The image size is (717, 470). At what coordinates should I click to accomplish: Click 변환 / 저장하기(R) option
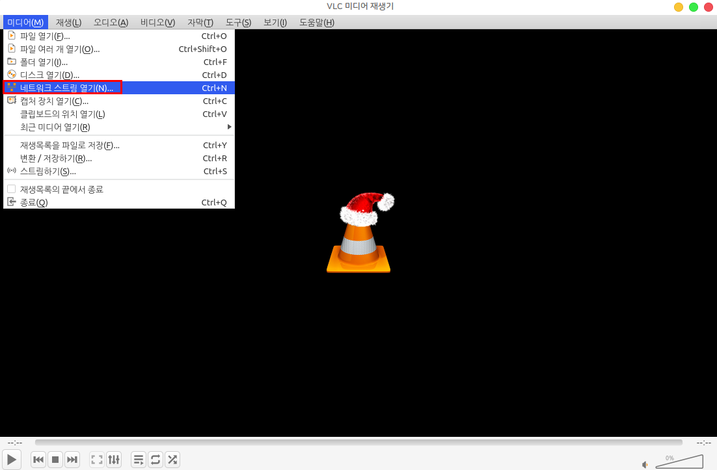click(x=56, y=158)
